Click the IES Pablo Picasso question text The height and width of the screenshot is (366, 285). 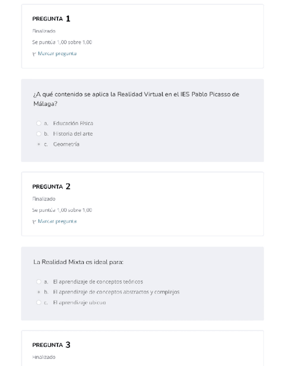tap(136, 99)
